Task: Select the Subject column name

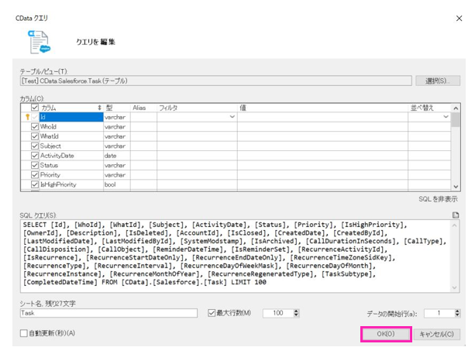Action: coord(50,146)
